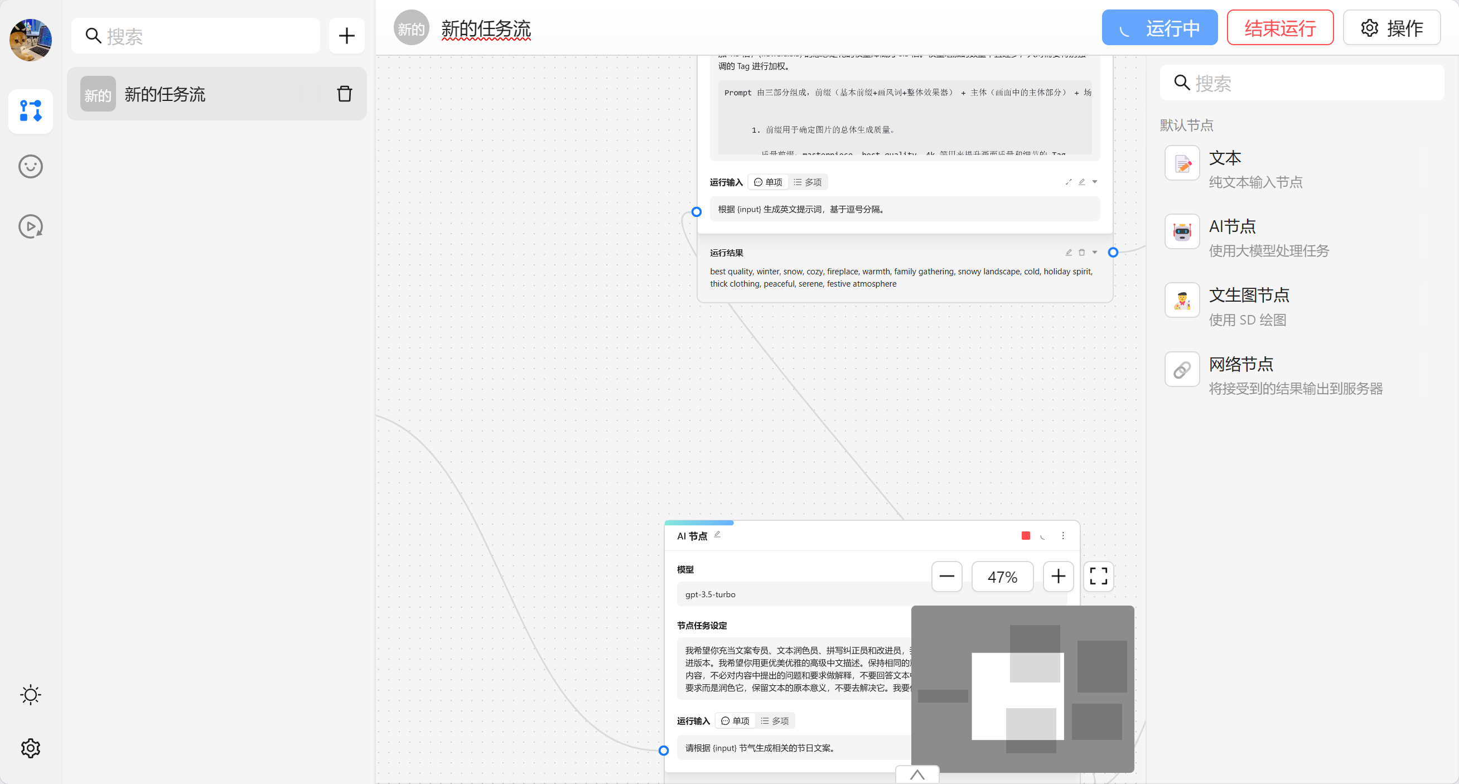Image resolution: width=1459 pixels, height=784 pixels.
Task: Open settings gear at sidebar bottom
Action: click(31, 748)
